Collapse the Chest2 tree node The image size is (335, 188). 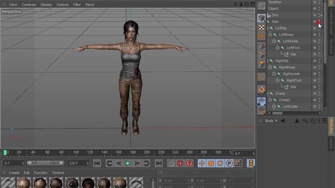coord(270,100)
